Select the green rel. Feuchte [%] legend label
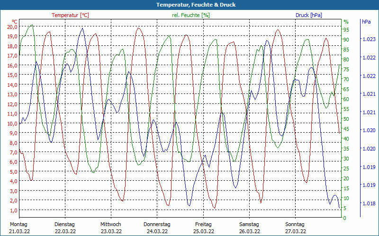 [190, 15]
